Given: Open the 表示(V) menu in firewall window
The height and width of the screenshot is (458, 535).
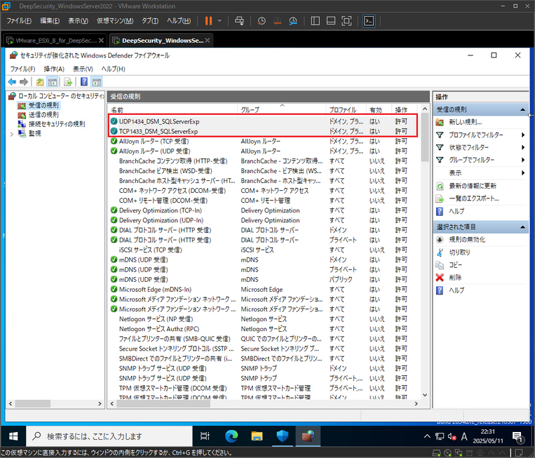Looking at the screenshot, I should [83, 69].
